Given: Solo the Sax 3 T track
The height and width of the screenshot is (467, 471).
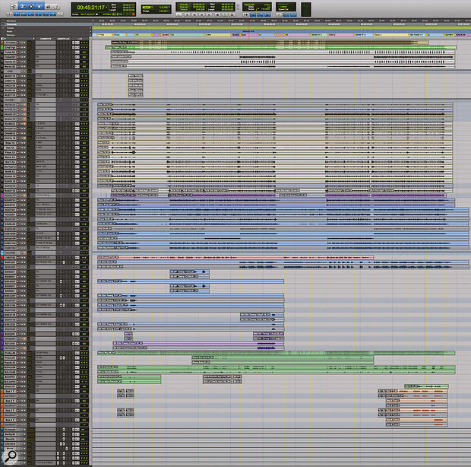Looking at the screenshot, I should 21,411.
